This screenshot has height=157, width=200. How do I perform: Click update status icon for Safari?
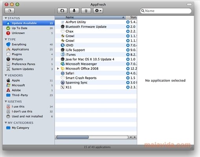click(x=128, y=73)
